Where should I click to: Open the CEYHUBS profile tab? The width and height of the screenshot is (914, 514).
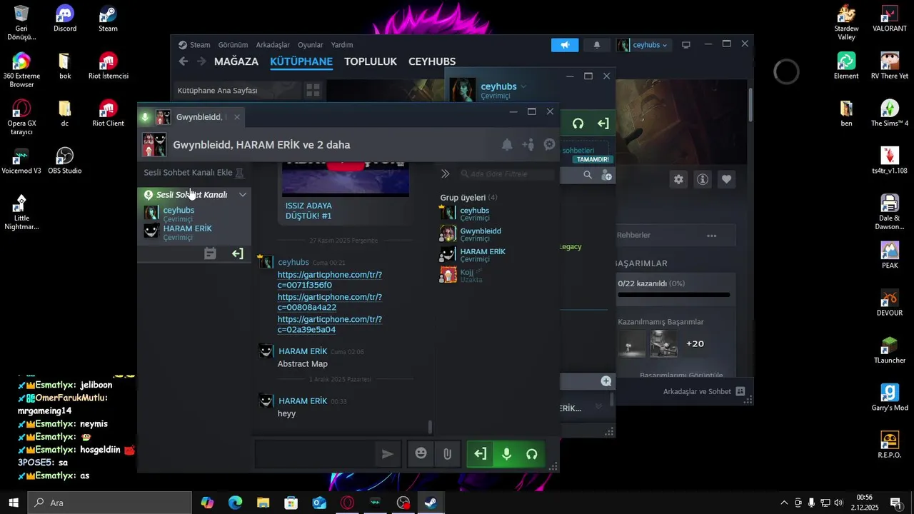tap(432, 61)
